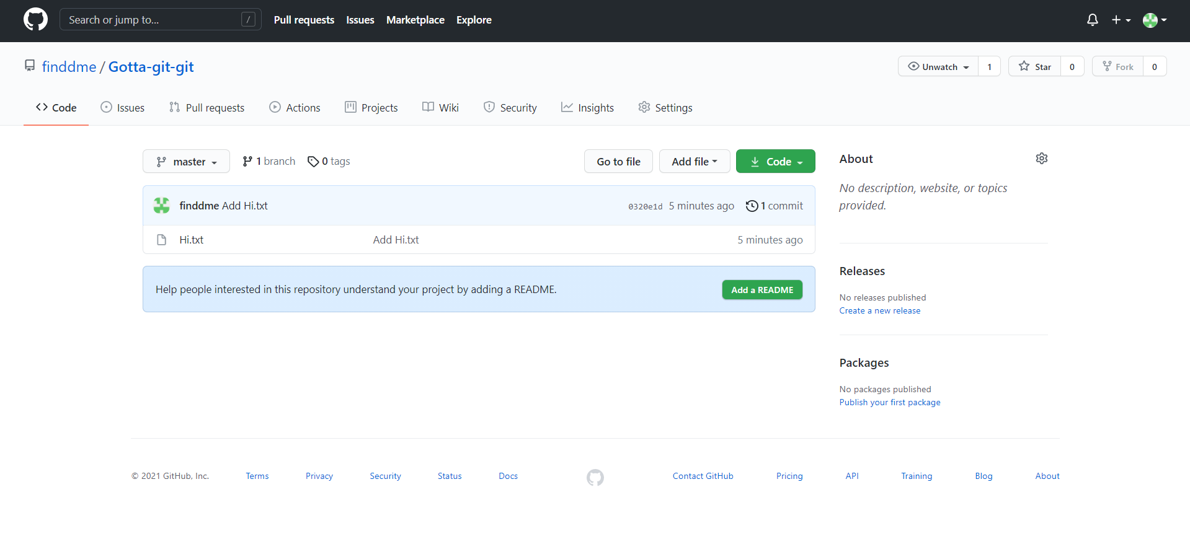Switch to the Wiki tab
The height and width of the screenshot is (557, 1190).
point(440,108)
